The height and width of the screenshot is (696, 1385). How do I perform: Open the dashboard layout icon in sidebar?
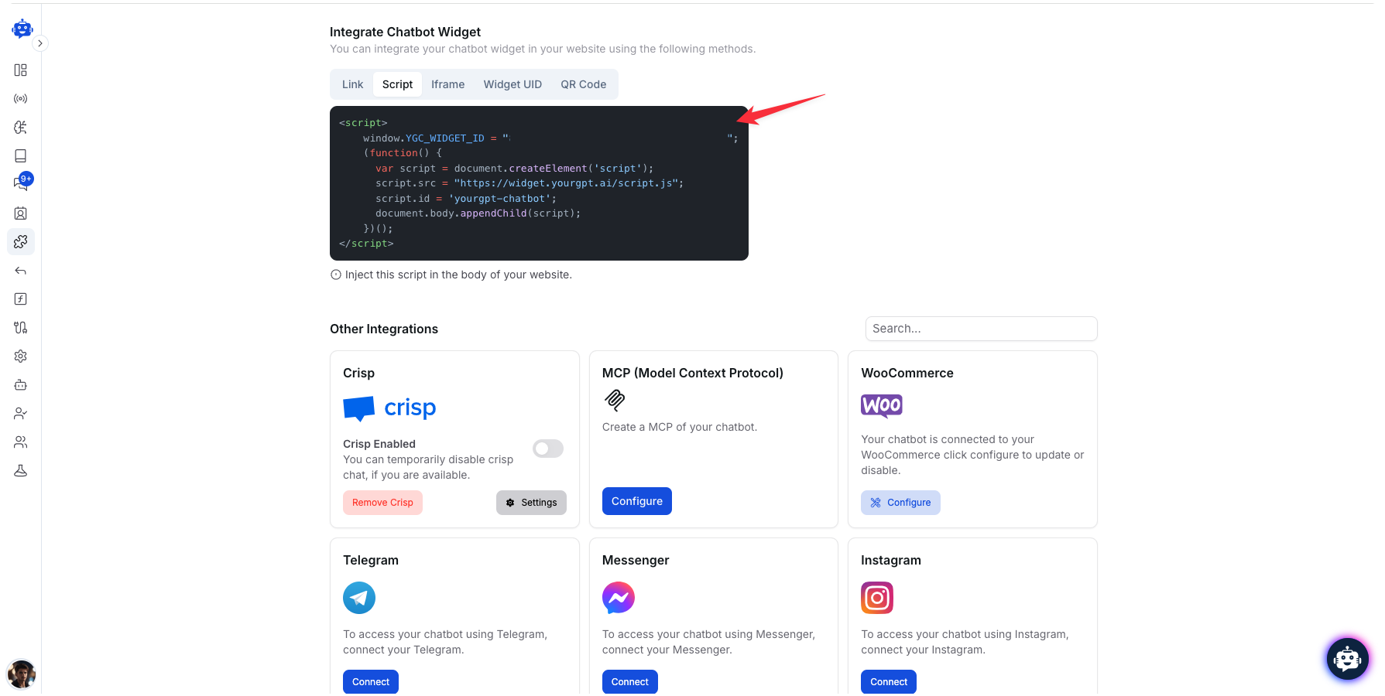pos(21,70)
